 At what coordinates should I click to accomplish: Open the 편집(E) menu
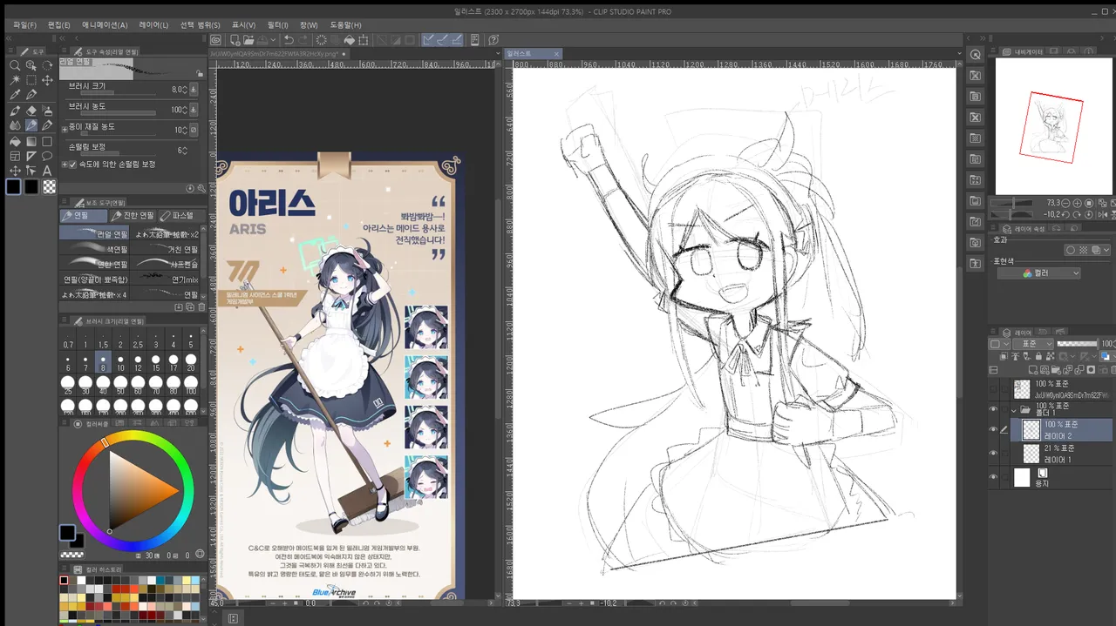59,25
